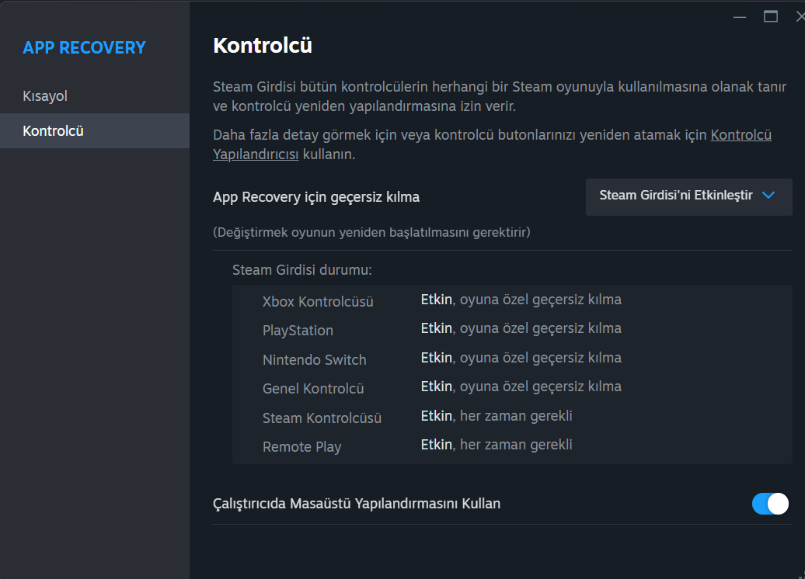Click the Steam Girdisi durumu label
Viewport: 805px width, 579px height.
[302, 270]
